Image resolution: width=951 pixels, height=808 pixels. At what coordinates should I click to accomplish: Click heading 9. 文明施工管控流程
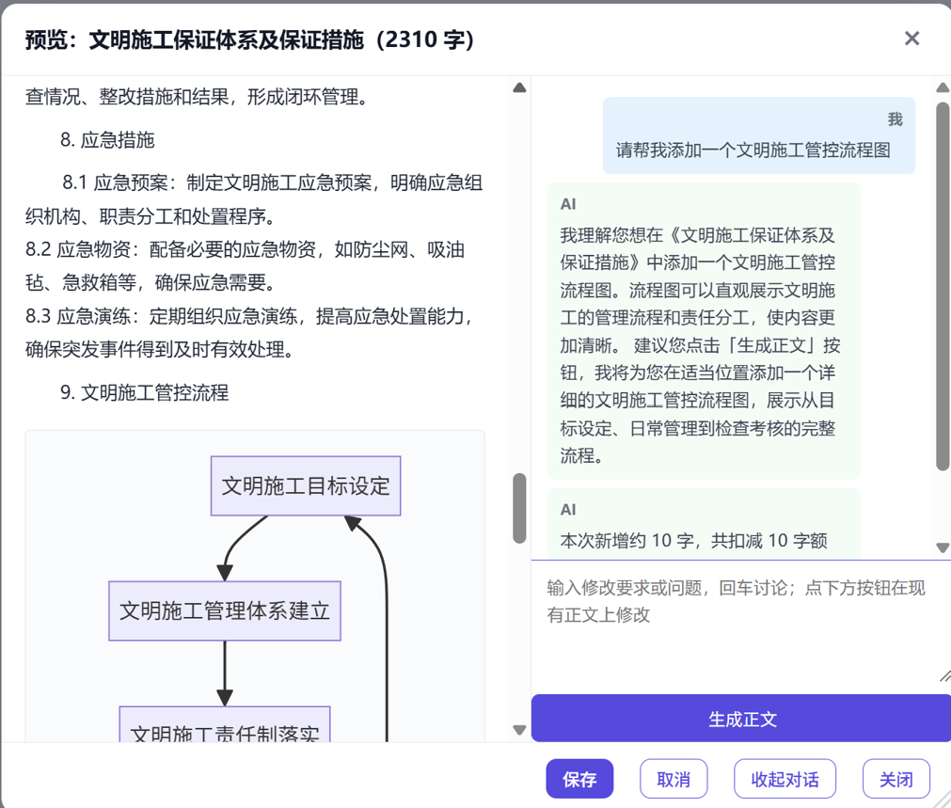tap(144, 392)
